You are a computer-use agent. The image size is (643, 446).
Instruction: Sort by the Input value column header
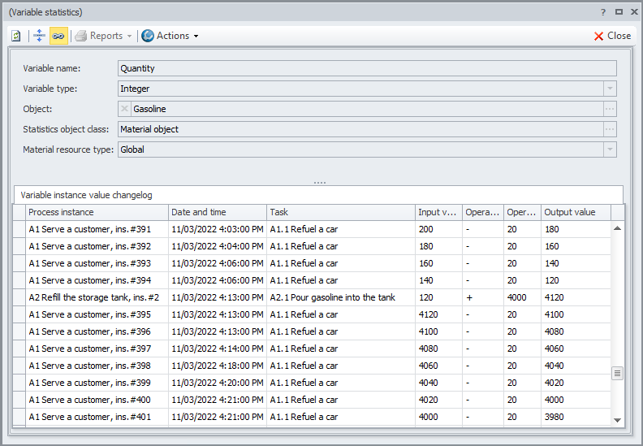tap(438, 212)
